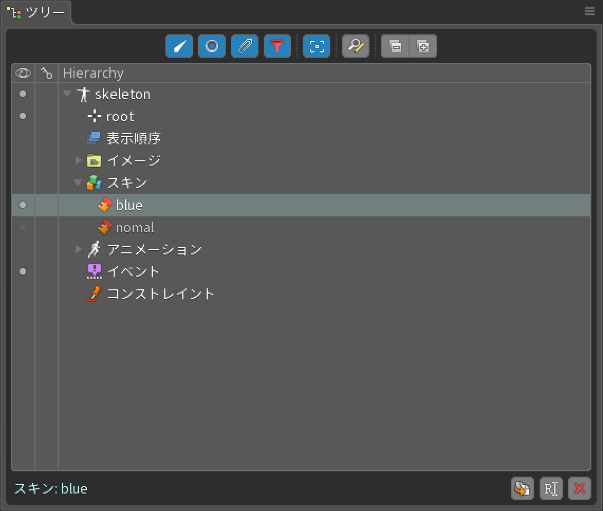
Task: Click the Hierarchy column header
Action: 93,73
